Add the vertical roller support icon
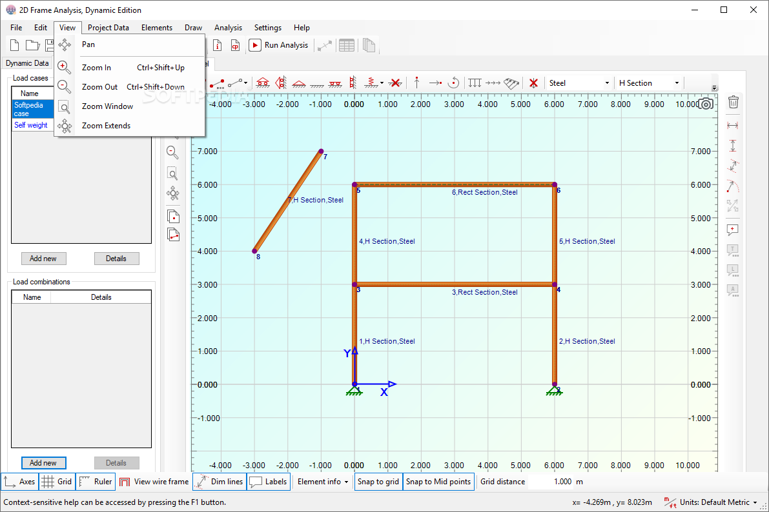The image size is (769, 512). [281, 83]
